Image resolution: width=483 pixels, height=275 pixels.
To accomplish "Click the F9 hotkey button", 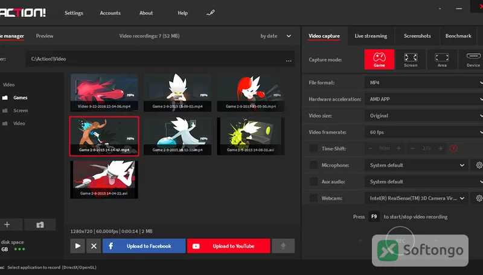I will pos(374,217).
